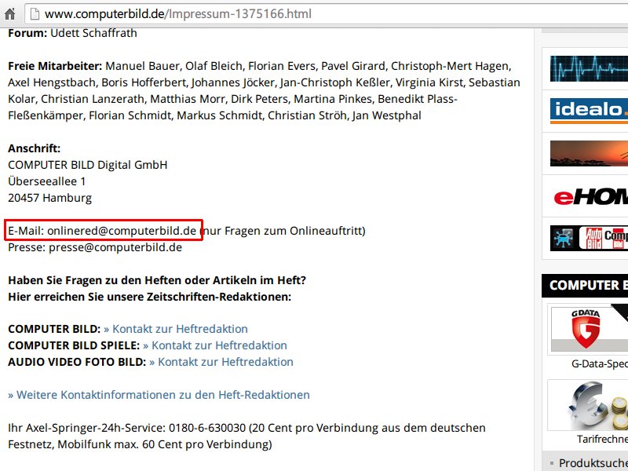Focus the address bar URL field

326,14
